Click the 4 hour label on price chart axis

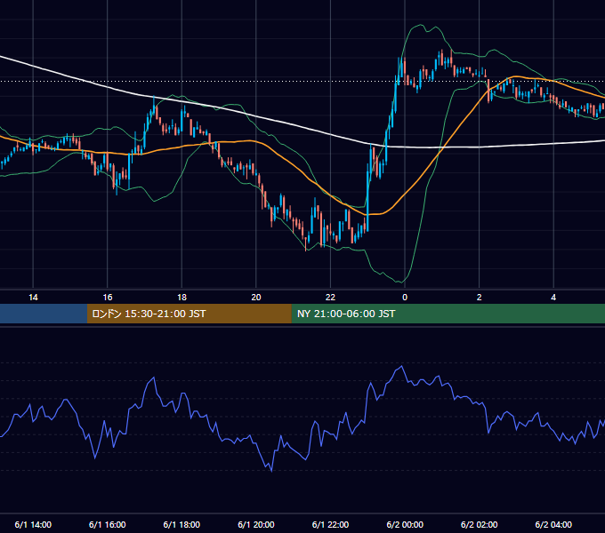(x=553, y=298)
